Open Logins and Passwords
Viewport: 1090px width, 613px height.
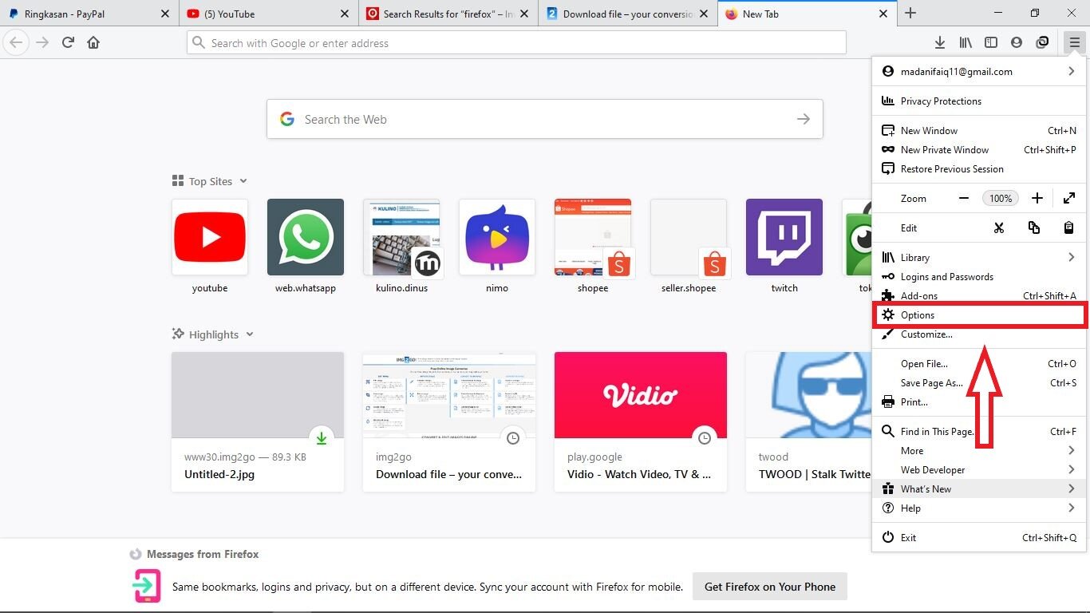click(979, 276)
